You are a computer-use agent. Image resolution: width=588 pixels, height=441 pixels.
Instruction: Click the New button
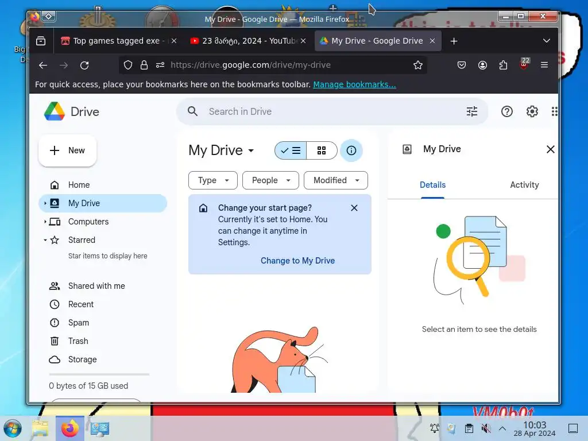[x=68, y=150]
